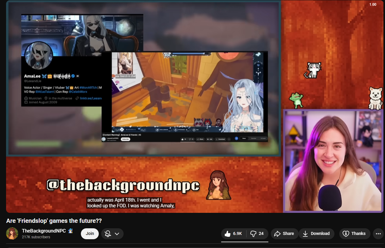Click the white pixel dog in the video

tap(376, 98)
